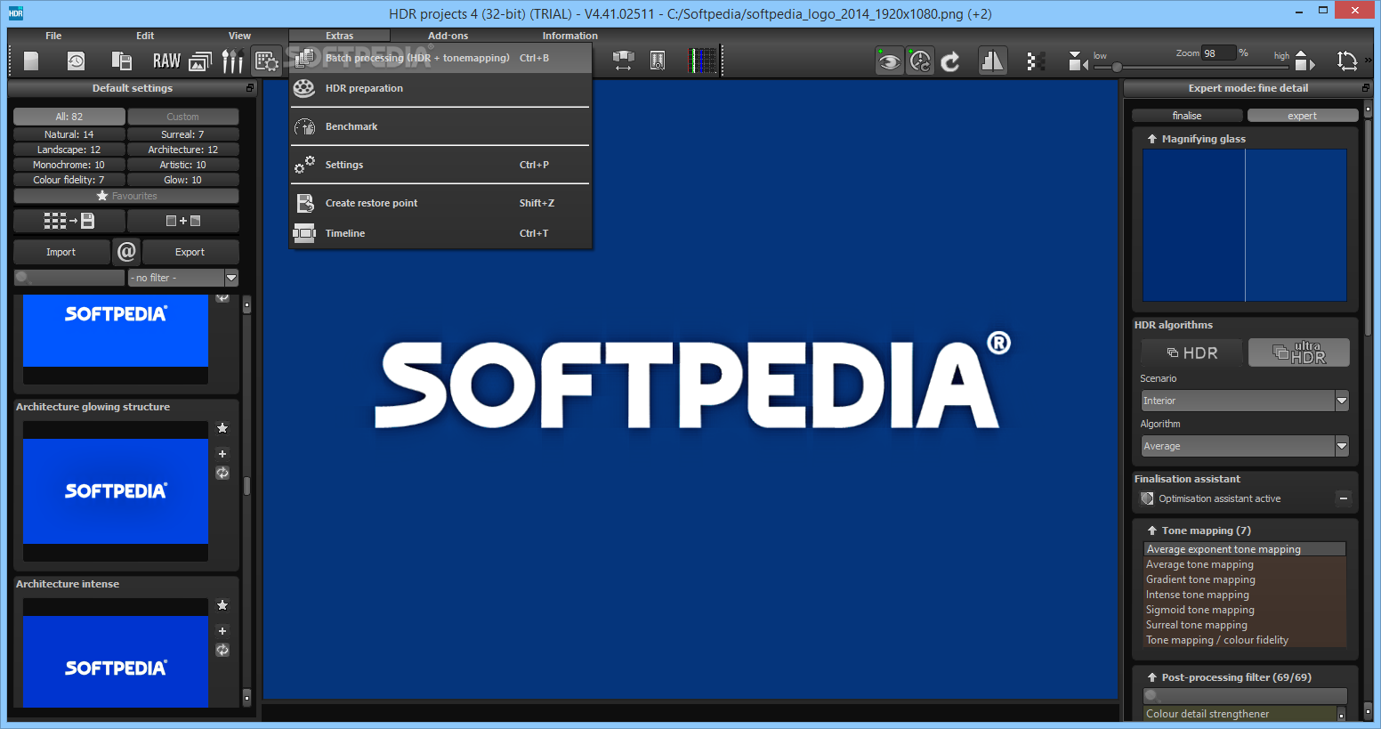The height and width of the screenshot is (729, 1381).
Task: Click refresh icon beside Architecture glowing structure
Action: coord(222,473)
